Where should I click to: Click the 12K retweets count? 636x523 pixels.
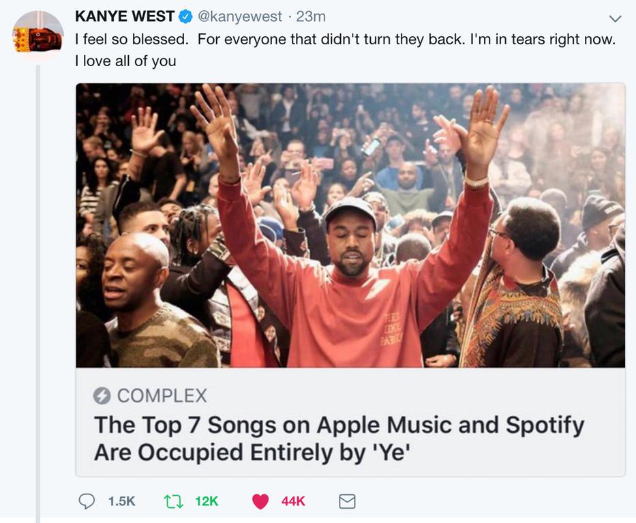[207, 501]
